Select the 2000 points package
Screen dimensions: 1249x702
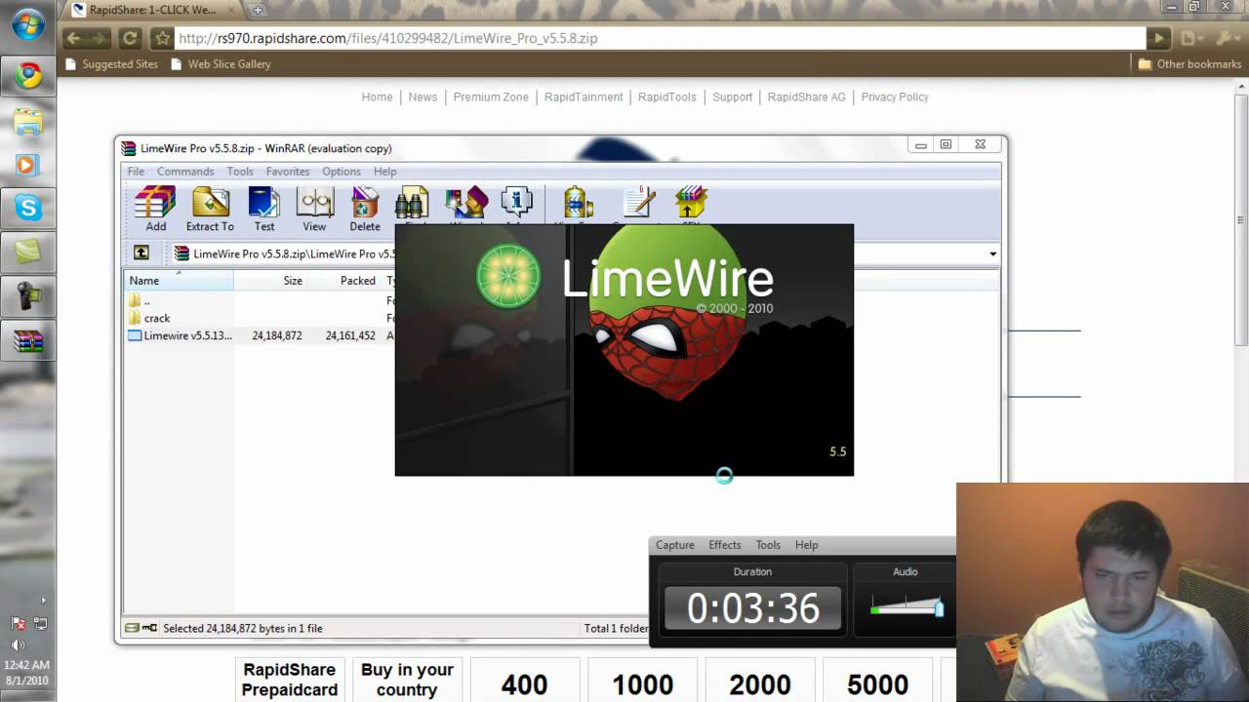pos(760,680)
